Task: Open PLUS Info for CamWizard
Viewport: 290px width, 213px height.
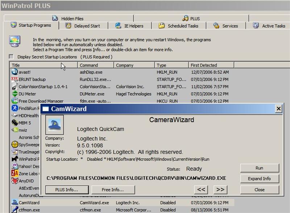Action: coord(67,190)
